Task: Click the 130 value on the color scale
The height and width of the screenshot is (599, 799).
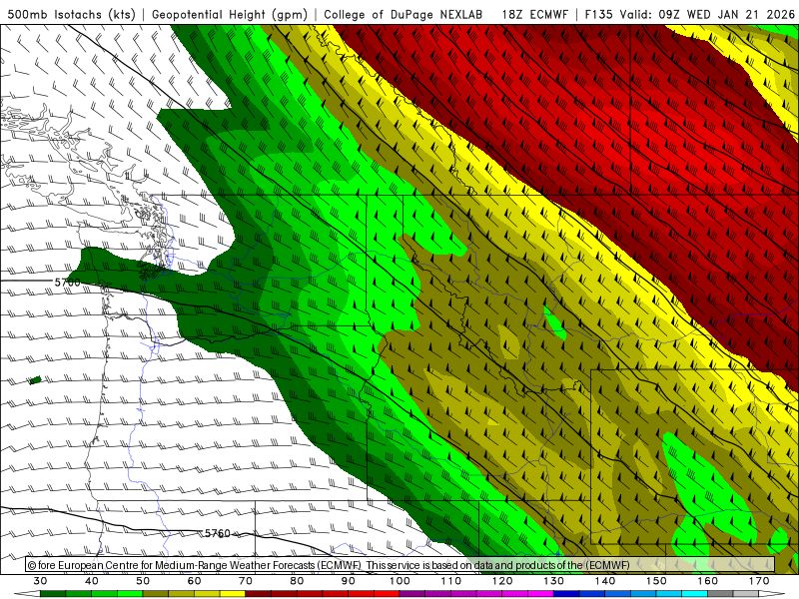Action: (554, 581)
